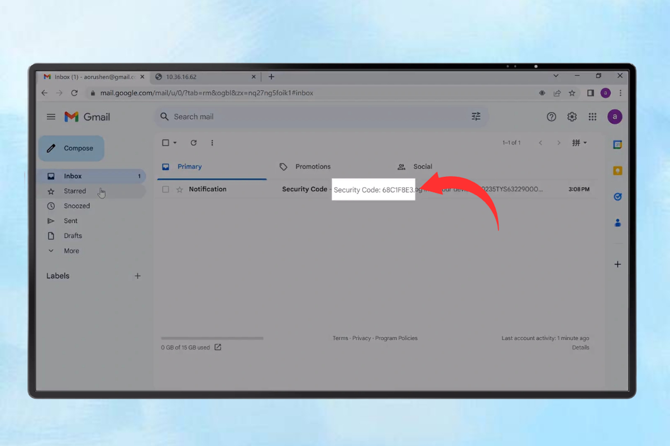Open the Program Policies link
670x446 pixels.
396,338
